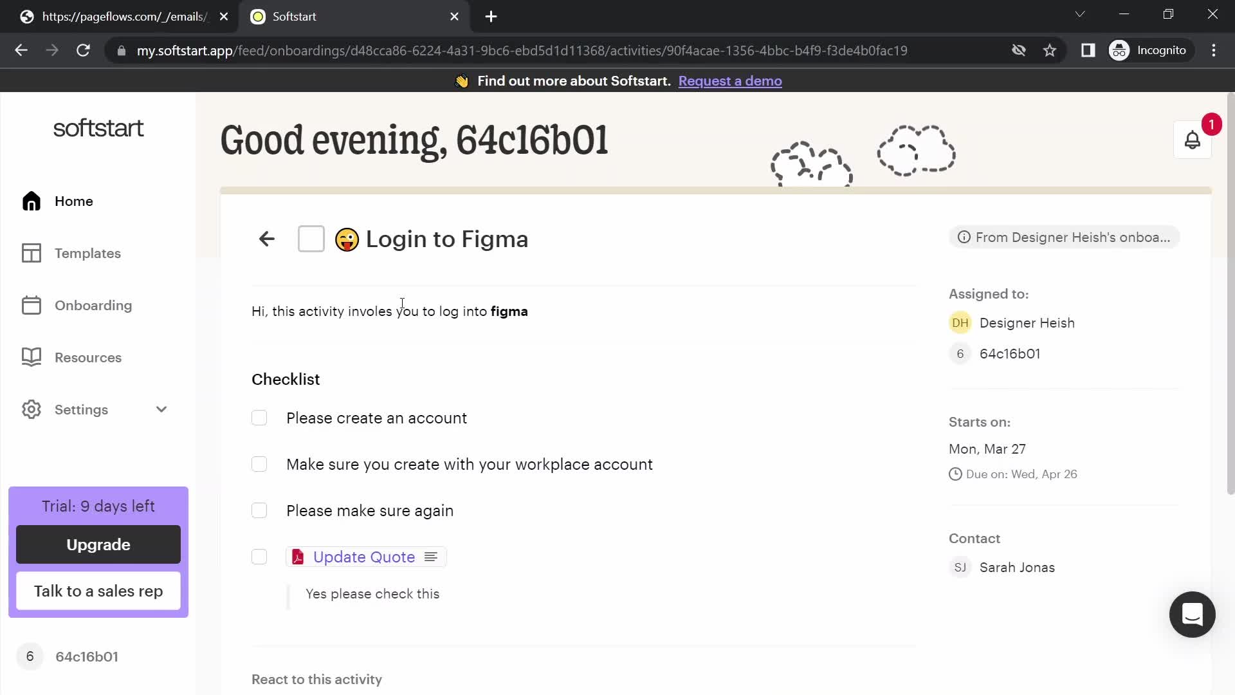Enable the Please make sure again checkbox
The image size is (1235, 695).
tap(260, 510)
